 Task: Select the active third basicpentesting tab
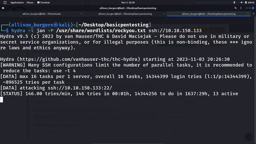(209, 14)
